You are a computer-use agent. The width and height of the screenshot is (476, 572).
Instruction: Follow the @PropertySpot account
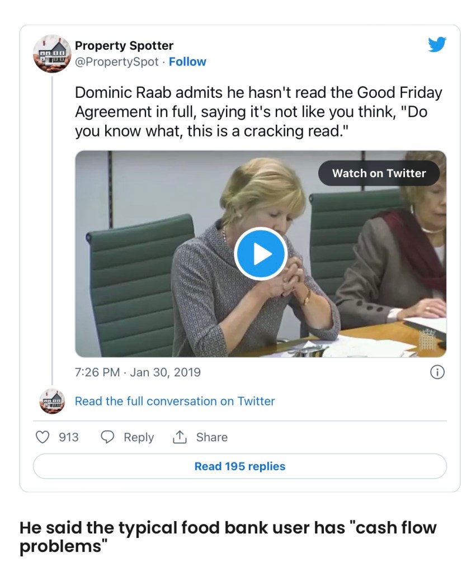click(187, 62)
